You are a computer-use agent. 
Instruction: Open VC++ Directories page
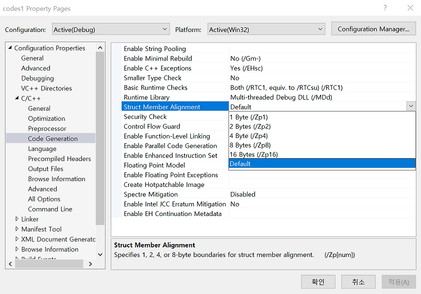tap(47, 88)
